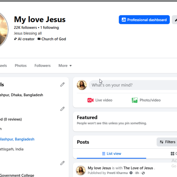The image size is (177, 177).
Task: Click the red Live video camera icon
Action: tap(91, 100)
